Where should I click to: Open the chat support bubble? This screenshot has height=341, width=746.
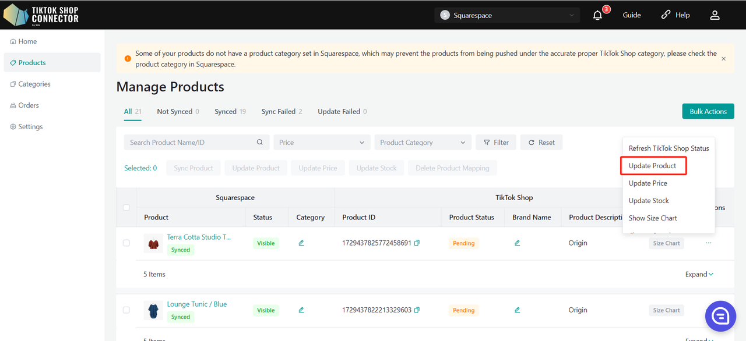[720, 316]
